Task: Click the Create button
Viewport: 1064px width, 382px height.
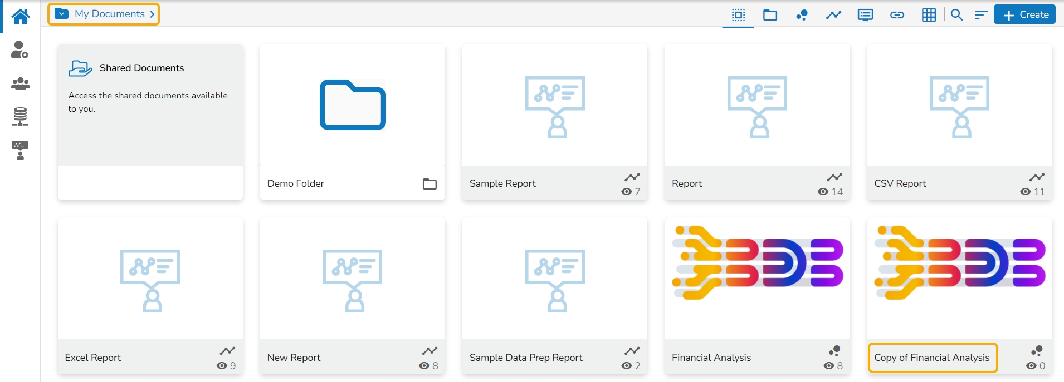Action: point(1025,15)
